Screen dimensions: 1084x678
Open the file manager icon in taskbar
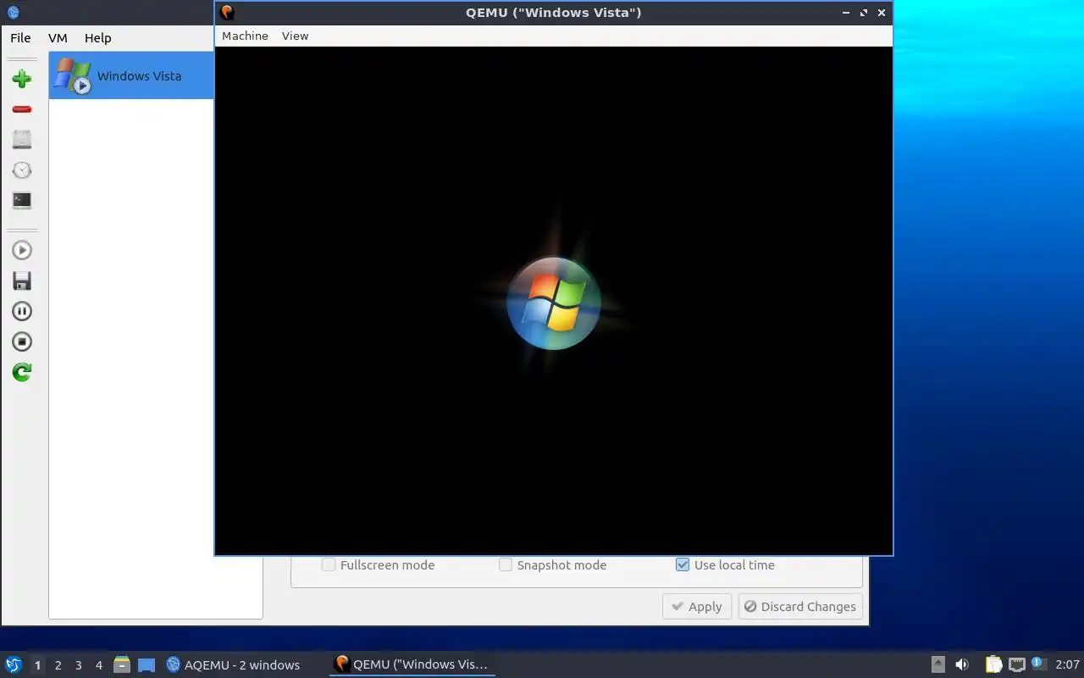(x=122, y=664)
